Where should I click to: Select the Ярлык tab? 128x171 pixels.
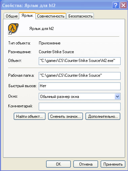[27, 15]
